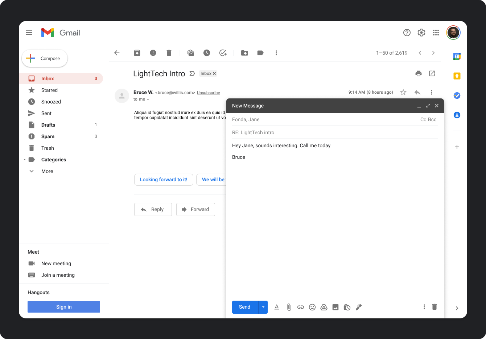Show the hidden side panel chevron
Image resolution: width=486 pixels, height=339 pixels.
coord(457,308)
